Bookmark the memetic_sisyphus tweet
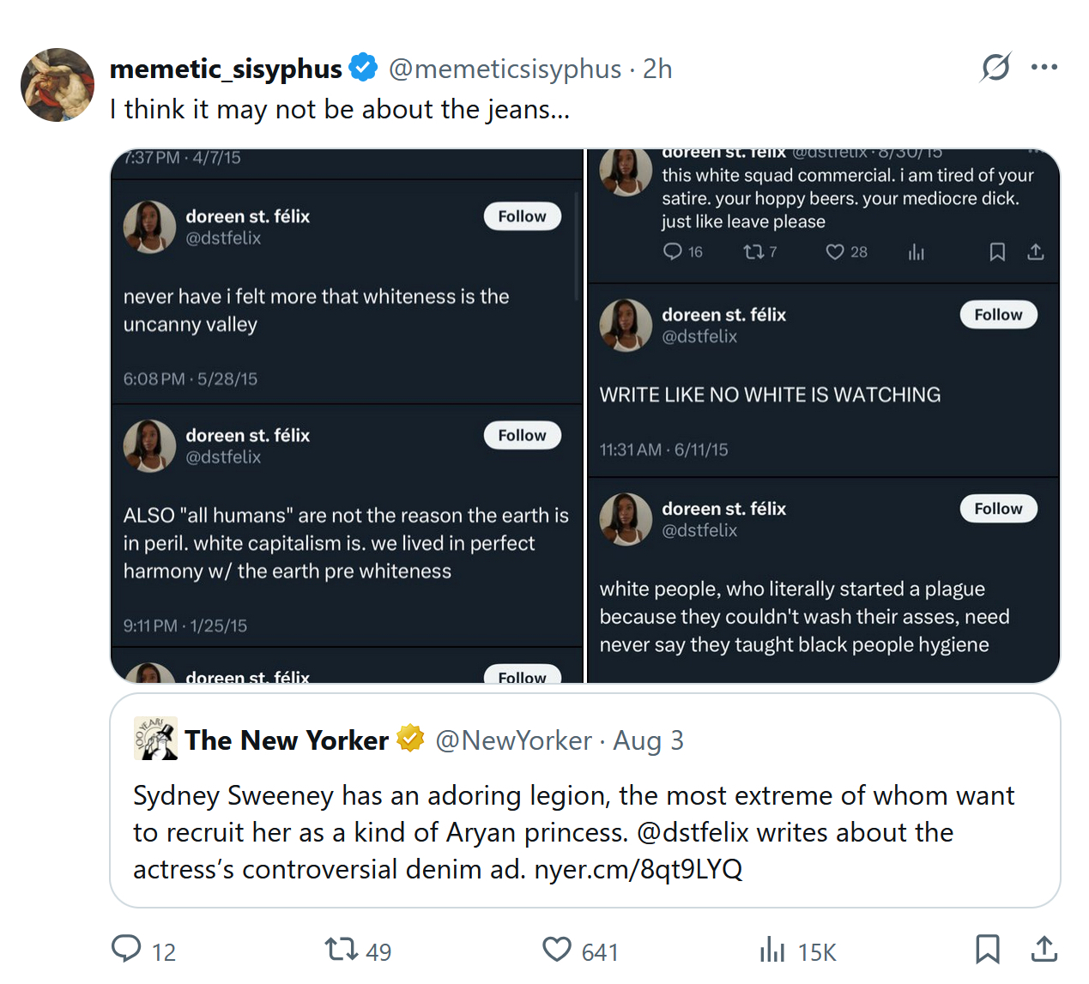 click(x=987, y=949)
